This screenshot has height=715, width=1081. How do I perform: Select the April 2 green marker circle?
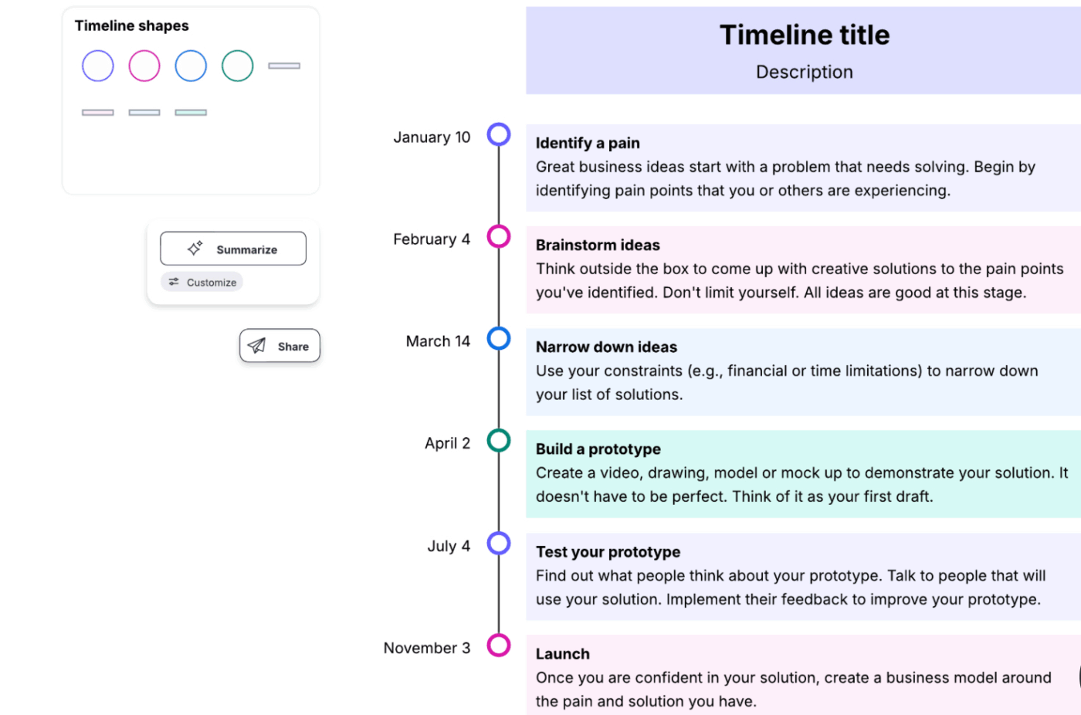click(x=499, y=440)
